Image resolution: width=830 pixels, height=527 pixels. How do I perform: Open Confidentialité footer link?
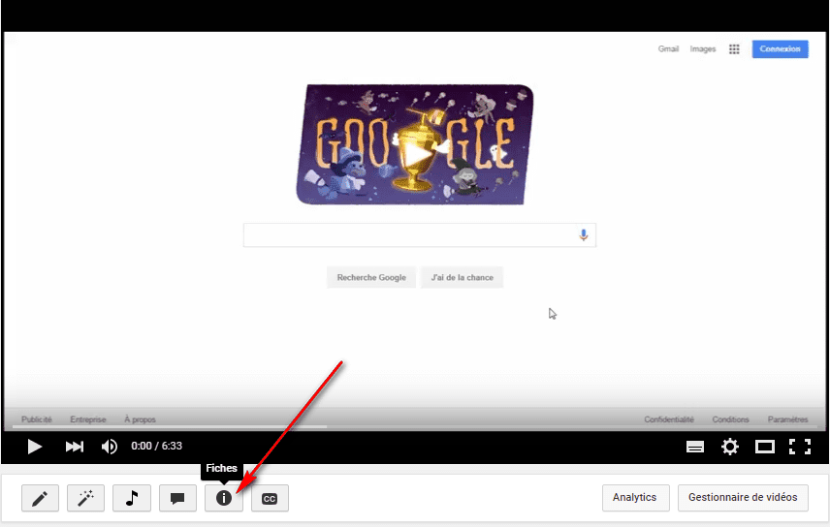[669, 419]
